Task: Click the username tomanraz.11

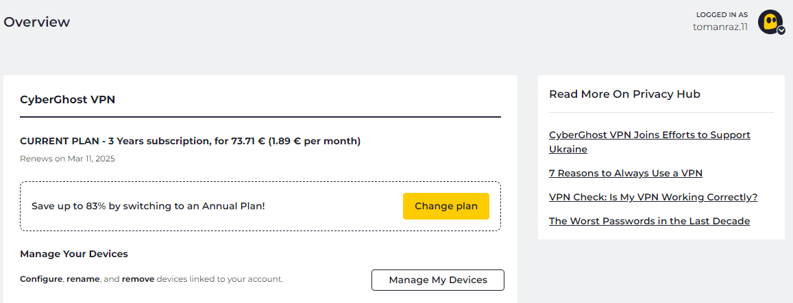Action: click(x=720, y=27)
